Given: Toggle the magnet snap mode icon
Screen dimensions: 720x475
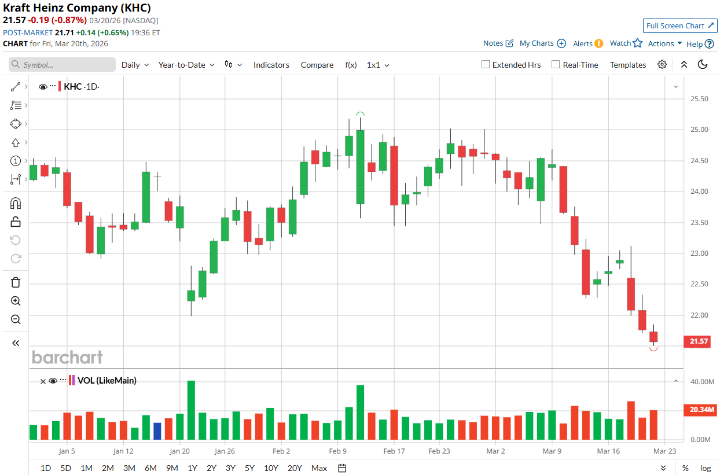Looking at the screenshot, I should (x=16, y=203).
